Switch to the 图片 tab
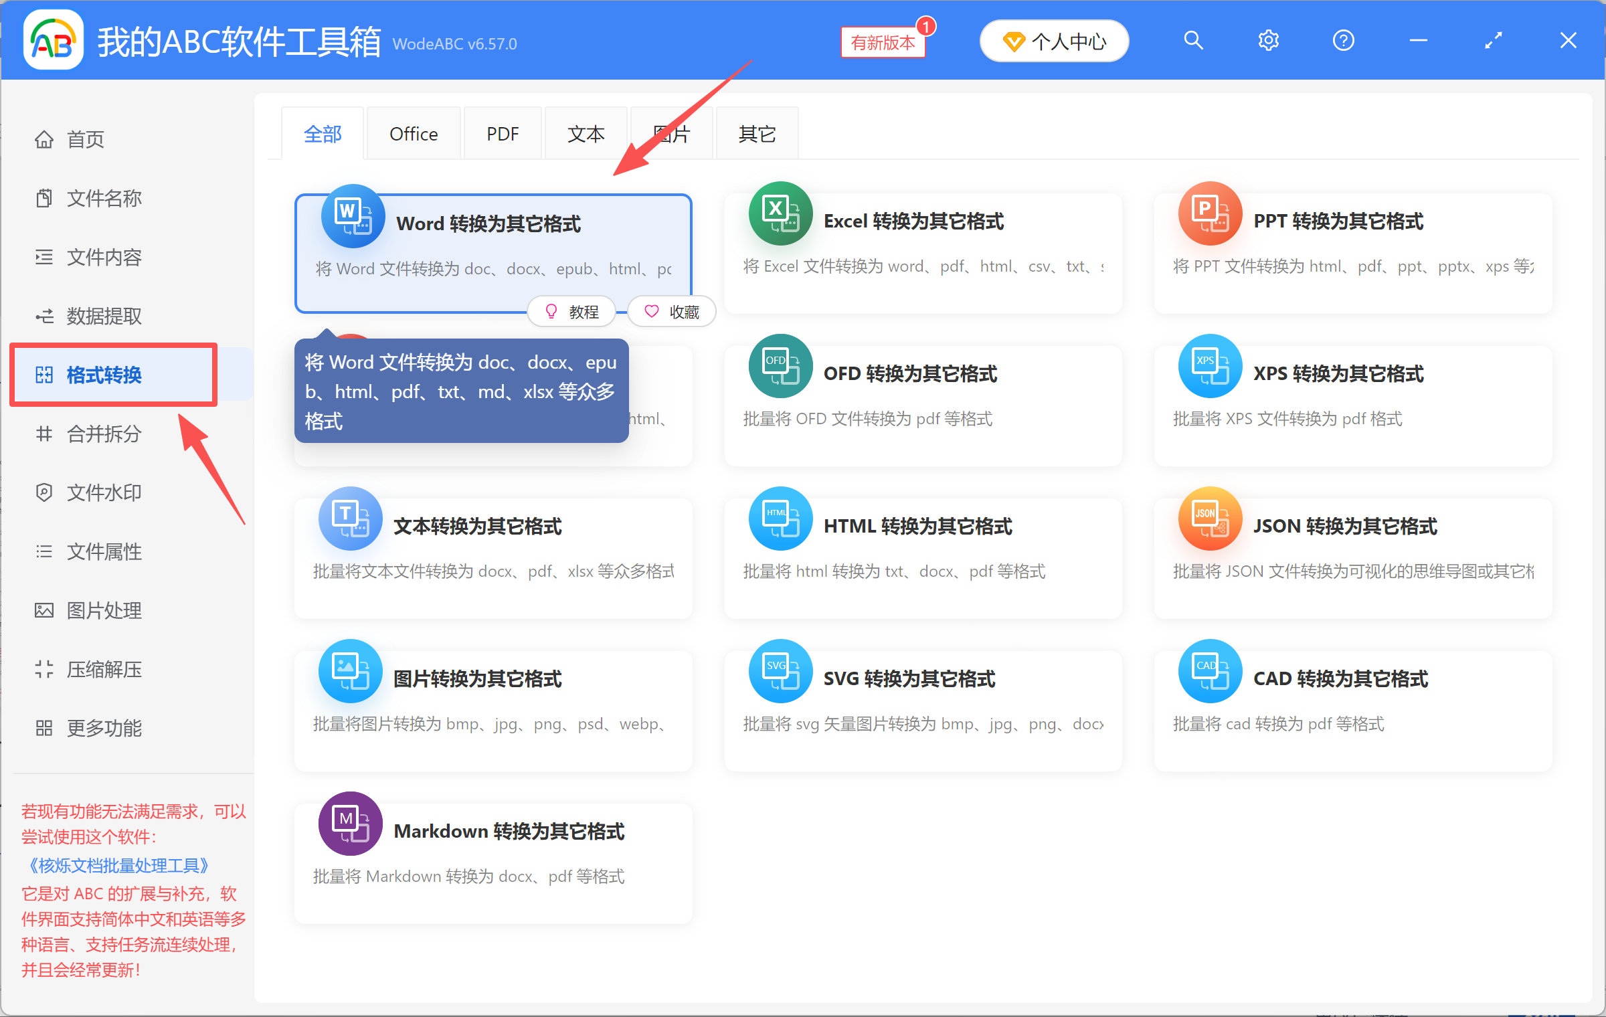The height and width of the screenshot is (1017, 1606). pyautogui.click(x=672, y=132)
